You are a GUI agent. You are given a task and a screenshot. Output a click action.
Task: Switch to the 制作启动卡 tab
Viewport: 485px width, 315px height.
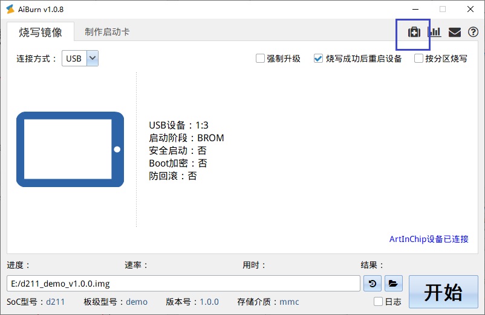pos(107,32)
